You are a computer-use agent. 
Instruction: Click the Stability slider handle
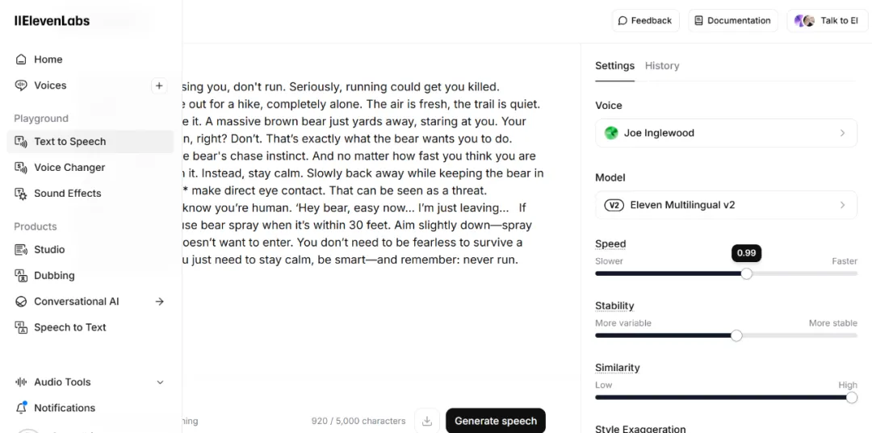(736, 335)
